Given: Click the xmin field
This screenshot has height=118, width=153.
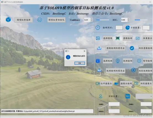Looking at the screenshot, I should tap(114, 104).
